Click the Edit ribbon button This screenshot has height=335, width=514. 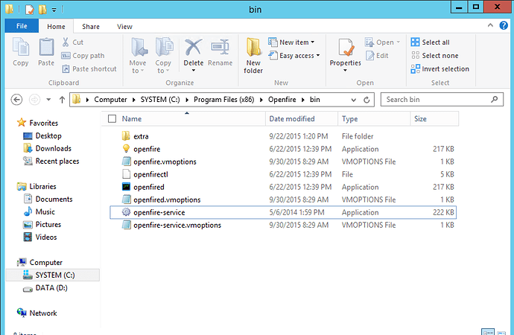(377, 56)
